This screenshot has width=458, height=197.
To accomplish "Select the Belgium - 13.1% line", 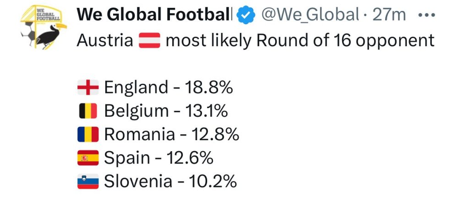I will coord(166,111).
